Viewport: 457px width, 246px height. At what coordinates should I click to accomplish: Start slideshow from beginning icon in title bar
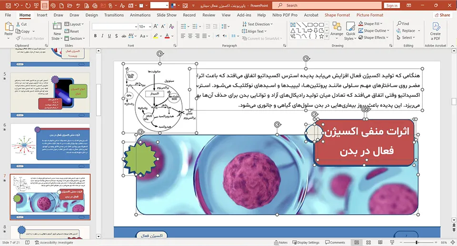(x=36, y=5)
